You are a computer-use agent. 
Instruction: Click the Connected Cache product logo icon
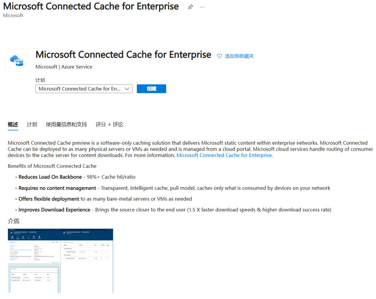(16, 60)
